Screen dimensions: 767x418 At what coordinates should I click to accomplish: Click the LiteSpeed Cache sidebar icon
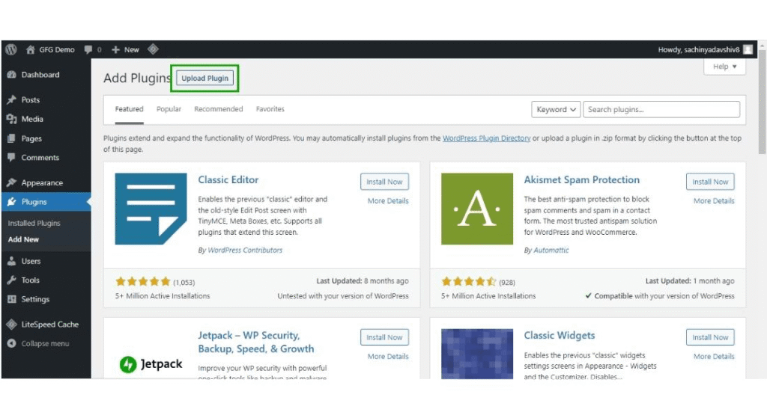pyautogui.click(x=12, y=325)
